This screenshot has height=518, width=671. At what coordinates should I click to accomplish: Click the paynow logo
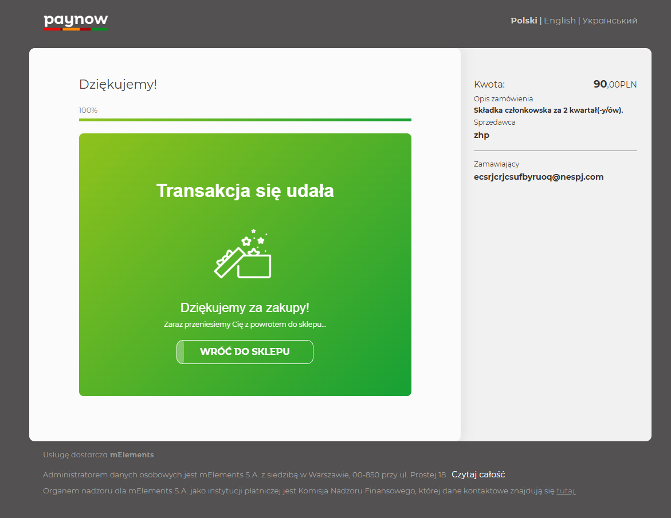point(76,22)
